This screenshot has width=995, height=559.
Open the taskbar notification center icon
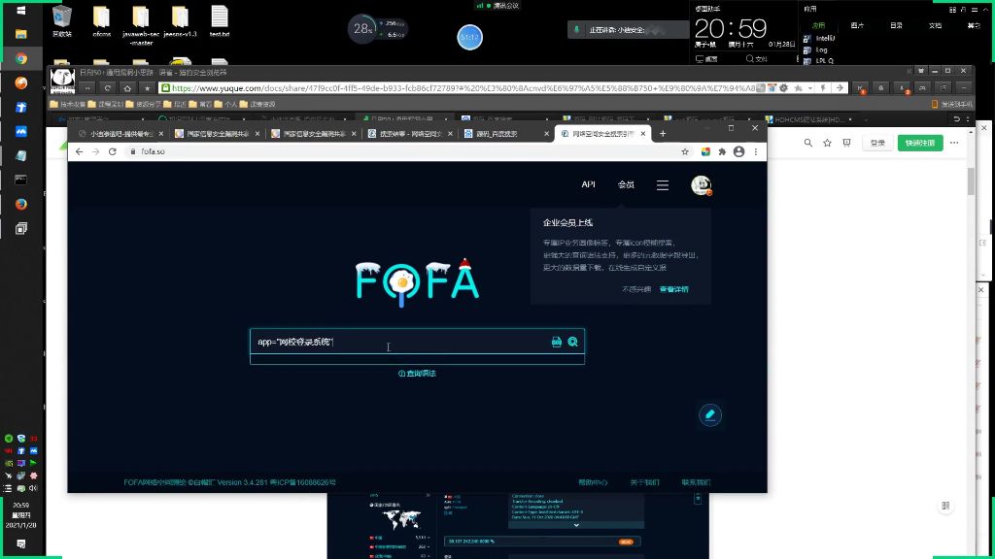pos(21,543)
